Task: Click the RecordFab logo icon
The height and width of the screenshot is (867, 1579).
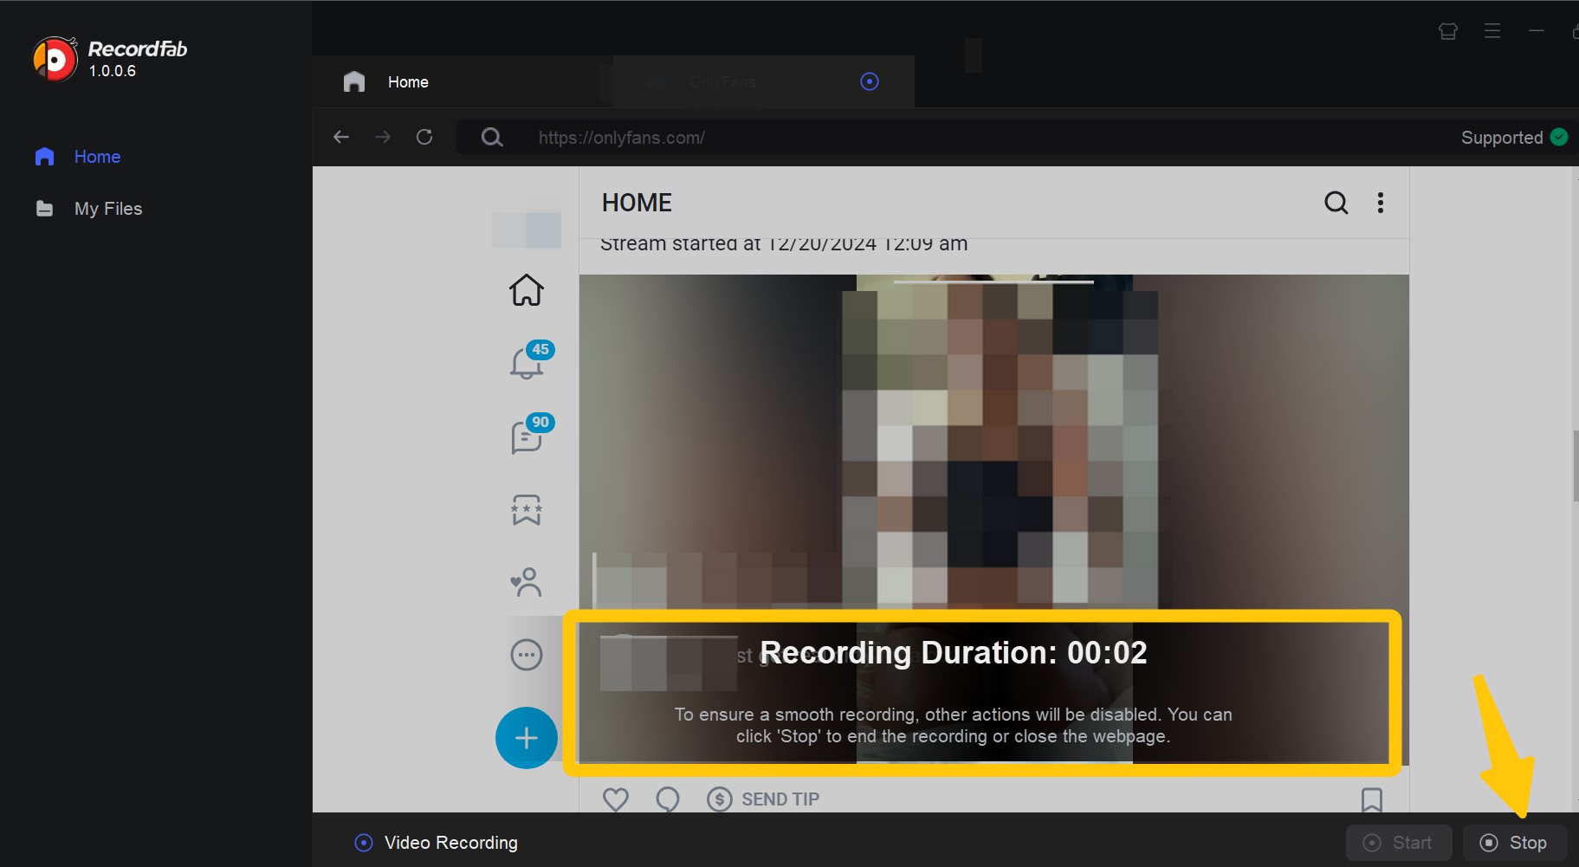Action: pyautogui.click(x=55, y=59)
